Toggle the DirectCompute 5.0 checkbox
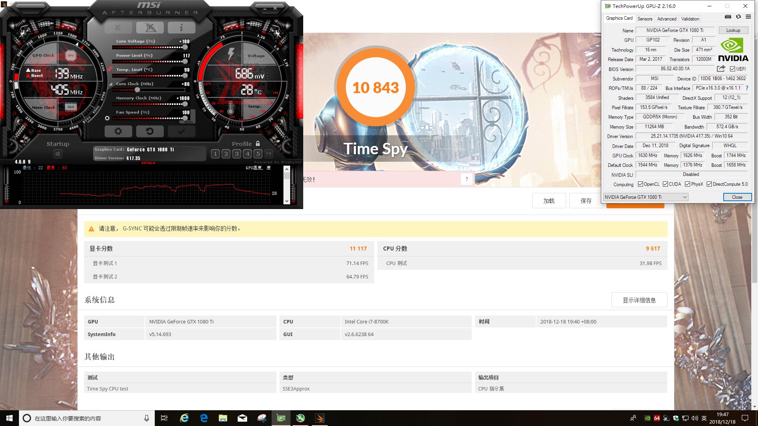Viewport: 758px width, 426px height. [x=709, y=184]
